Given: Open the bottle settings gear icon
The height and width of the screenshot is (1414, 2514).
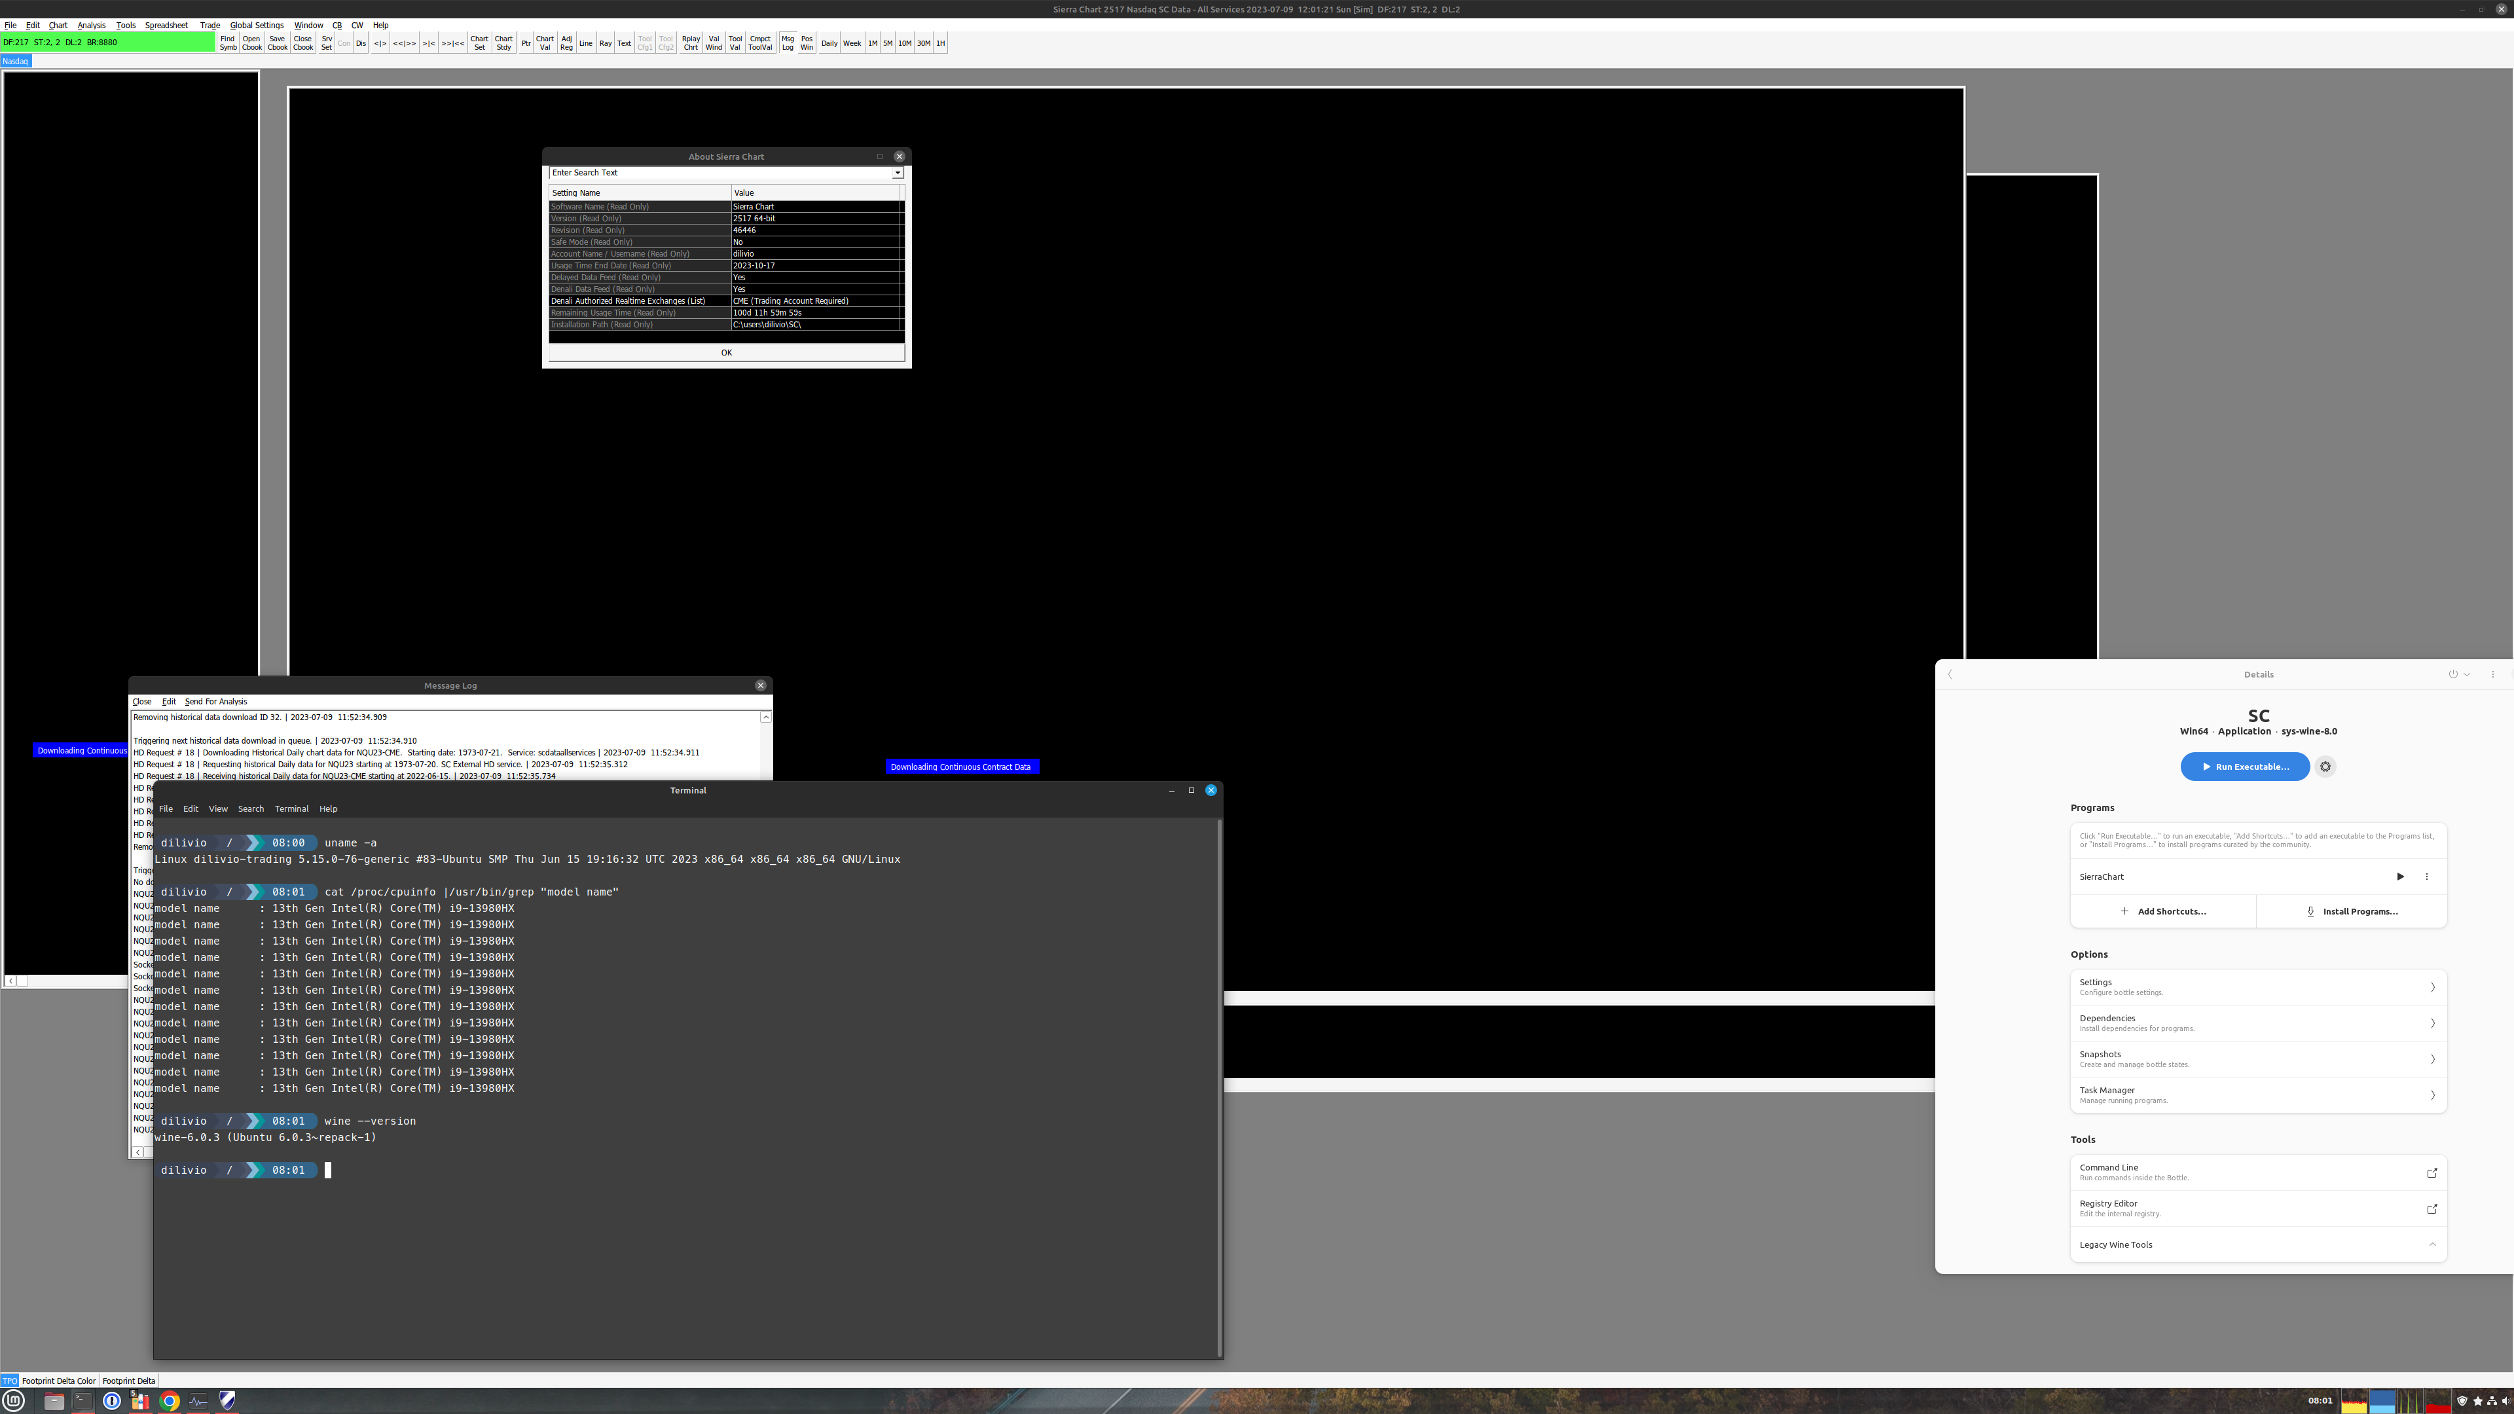Looking at the screenshot, I should (x=2325, y=767).
